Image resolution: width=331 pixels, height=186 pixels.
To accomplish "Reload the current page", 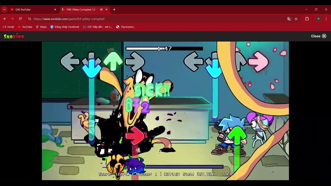I will coord(20,19).
